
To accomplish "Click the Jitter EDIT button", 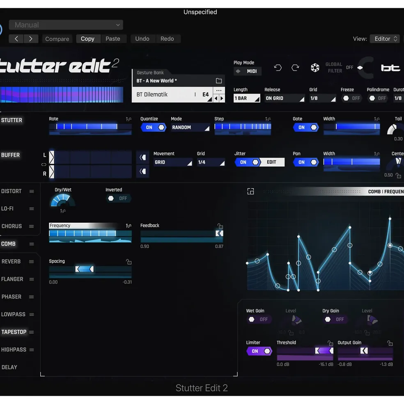I will 271,162.
